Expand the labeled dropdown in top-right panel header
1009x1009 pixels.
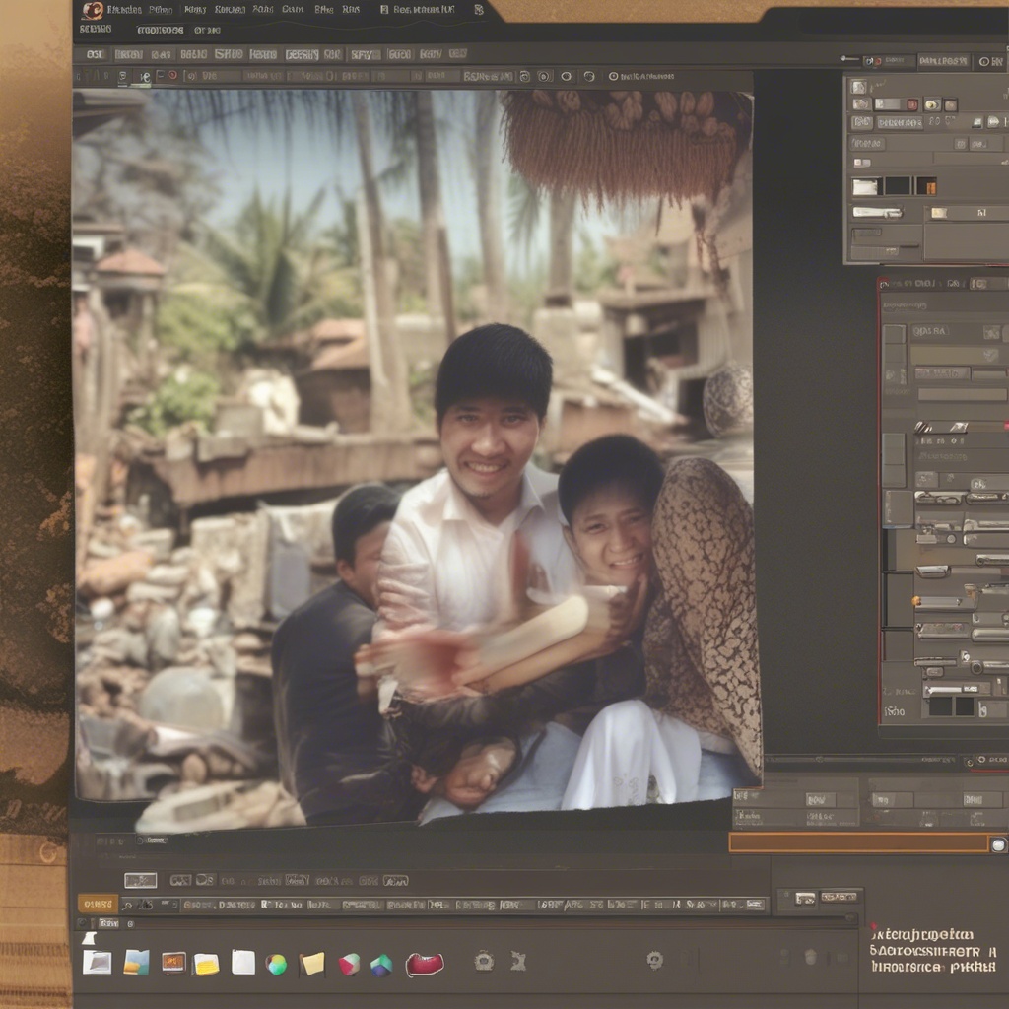tap(942, 61)
